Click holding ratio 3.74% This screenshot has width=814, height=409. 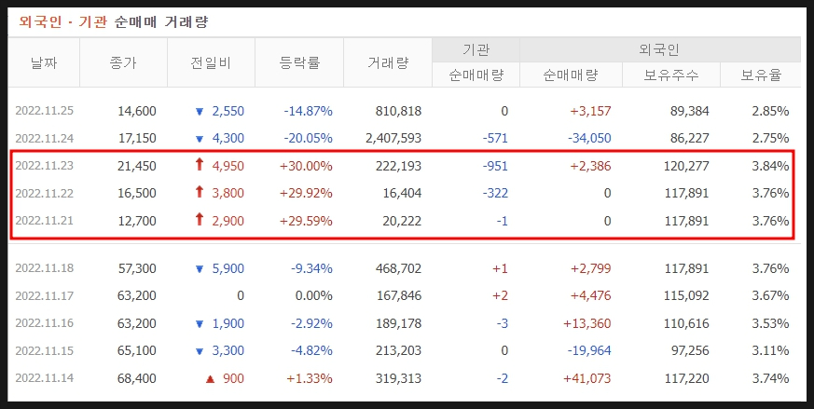(773, 378)
